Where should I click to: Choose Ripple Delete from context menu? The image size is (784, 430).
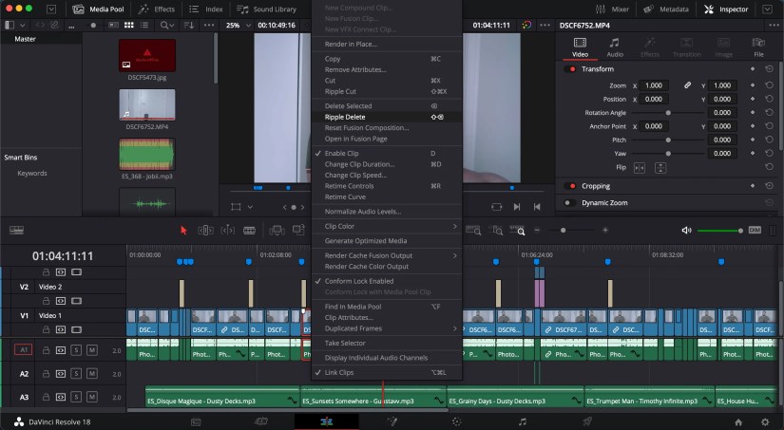[x=387, y=117]
